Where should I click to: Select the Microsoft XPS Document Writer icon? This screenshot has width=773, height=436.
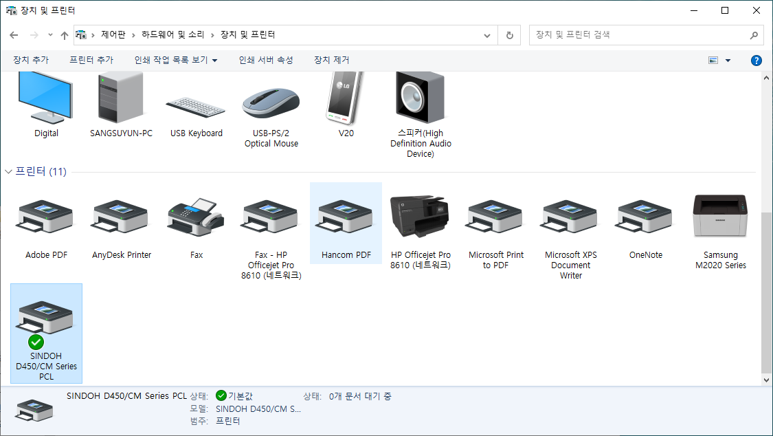pyautogui.click(x=570, y=217)
